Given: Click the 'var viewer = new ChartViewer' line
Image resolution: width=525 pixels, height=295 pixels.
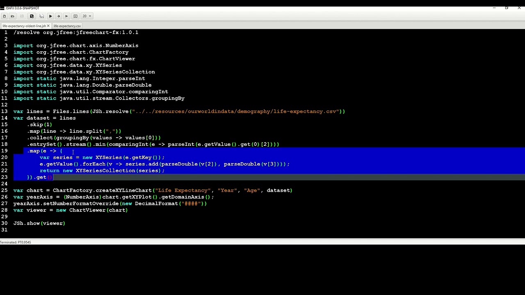Looking at the screenshot, I should (x=71, y=210).
